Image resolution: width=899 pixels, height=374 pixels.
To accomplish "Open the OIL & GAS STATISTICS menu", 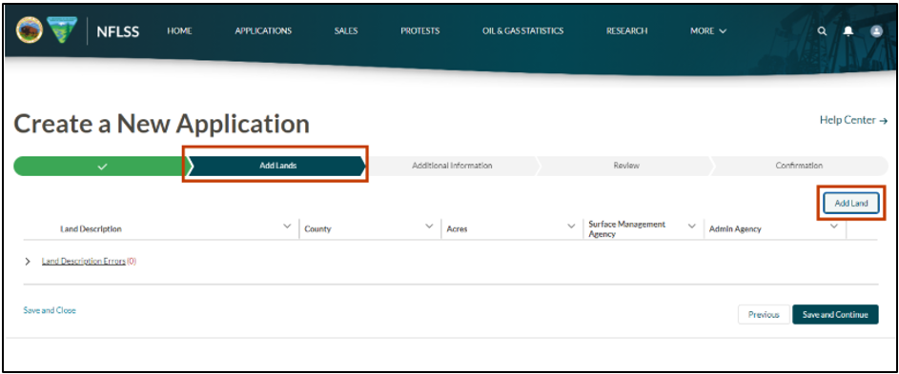I will point(522,30).
